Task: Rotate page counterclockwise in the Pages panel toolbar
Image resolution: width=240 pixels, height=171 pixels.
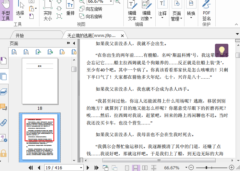Action: tap(38, 52)
